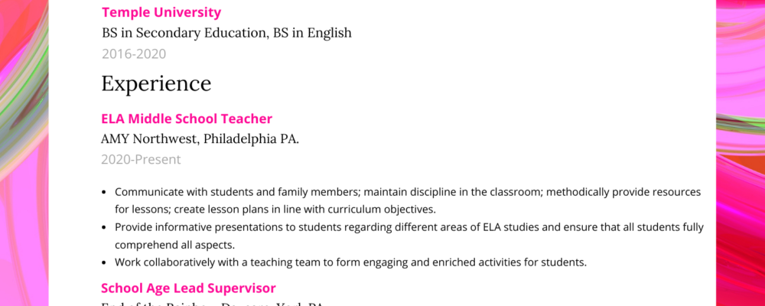
Task: Select the 2020-Present date text
Action: [141, 160]
